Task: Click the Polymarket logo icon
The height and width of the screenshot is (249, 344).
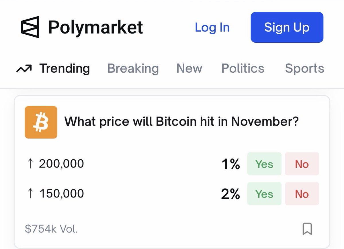Action: click(x=30, y=27)
